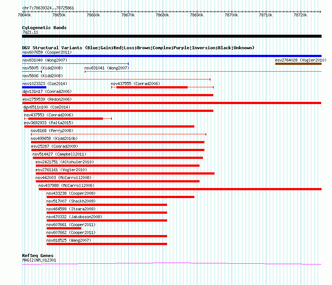Open nsv437988 (McCarroll2006) variant
332x285 pixels.
tap(66, 185)
